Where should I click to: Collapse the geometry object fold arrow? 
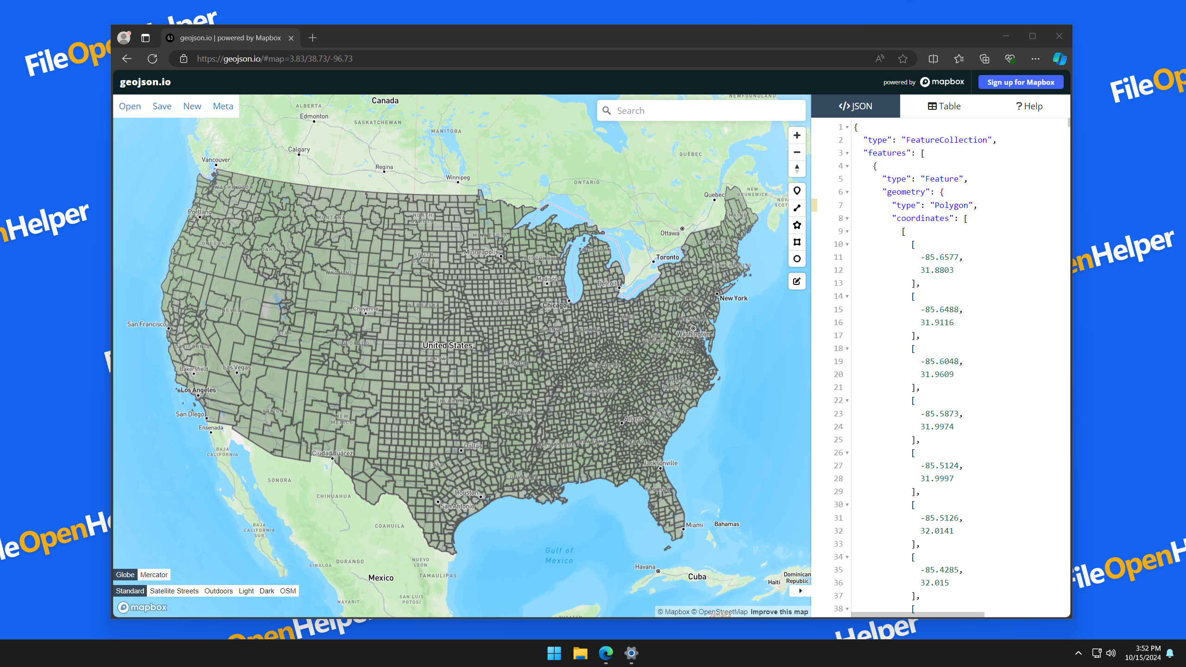point(847,192)
